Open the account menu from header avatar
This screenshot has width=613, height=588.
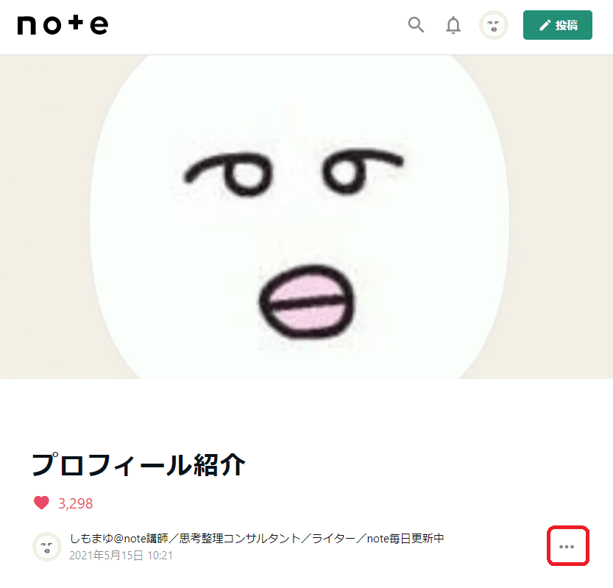click(493, 25)
